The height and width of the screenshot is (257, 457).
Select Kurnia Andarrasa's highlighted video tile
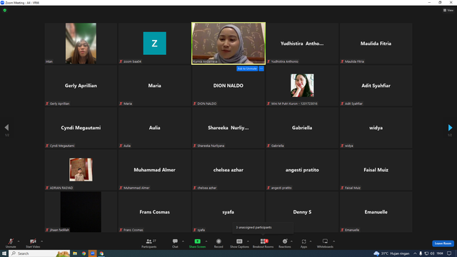228,44
